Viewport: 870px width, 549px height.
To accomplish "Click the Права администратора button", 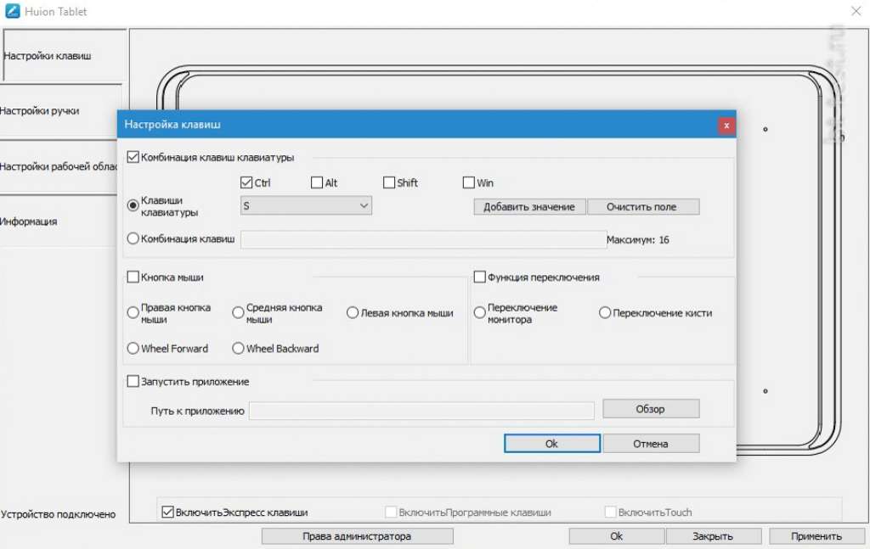I will click(357, 536).
